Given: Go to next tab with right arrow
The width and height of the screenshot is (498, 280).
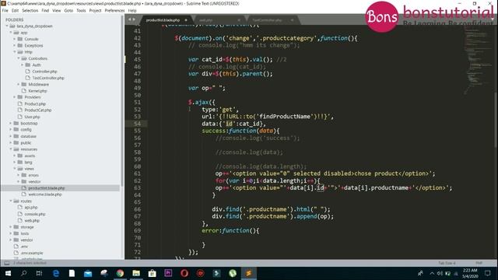Looking at the screenshot, I should 134,19.
